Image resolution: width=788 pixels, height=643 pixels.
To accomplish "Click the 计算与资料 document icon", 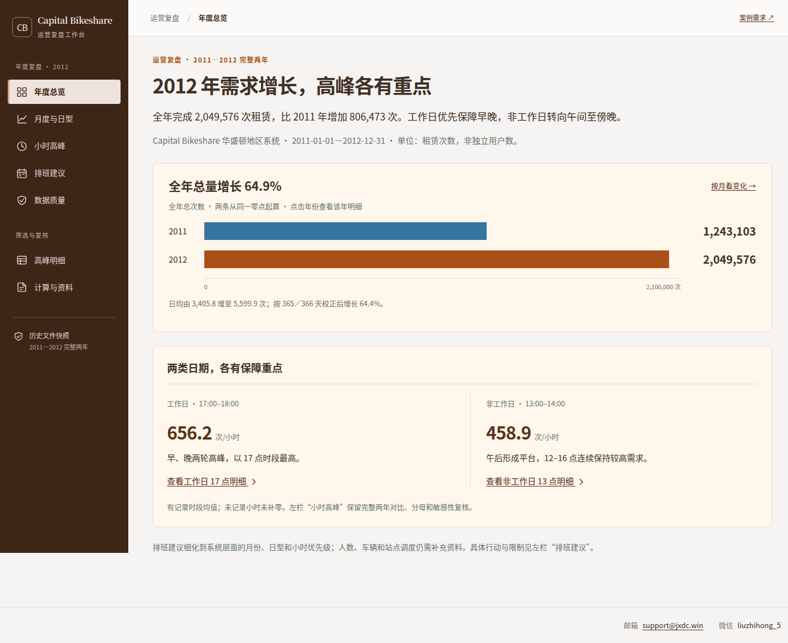I will tap(22, 287).
